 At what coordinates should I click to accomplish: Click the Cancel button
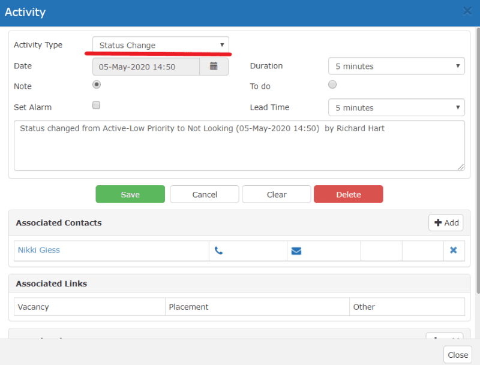click(205, 194)
